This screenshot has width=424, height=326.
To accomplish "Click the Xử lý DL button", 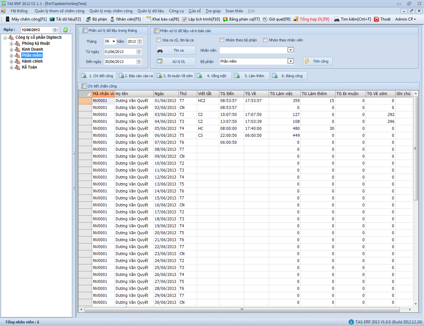I will (176, 62).
